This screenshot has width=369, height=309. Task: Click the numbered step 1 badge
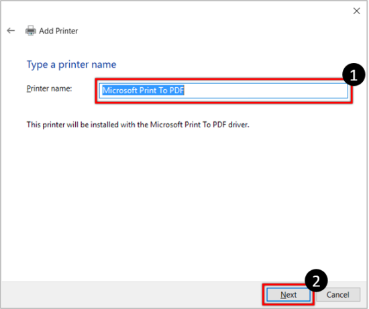click(354, 75)
